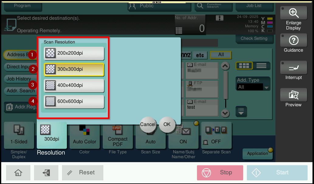Screen dimensions: 314x184
Task: Choose 400x400dpi scan resolution
Action: [x=74, y=86]
